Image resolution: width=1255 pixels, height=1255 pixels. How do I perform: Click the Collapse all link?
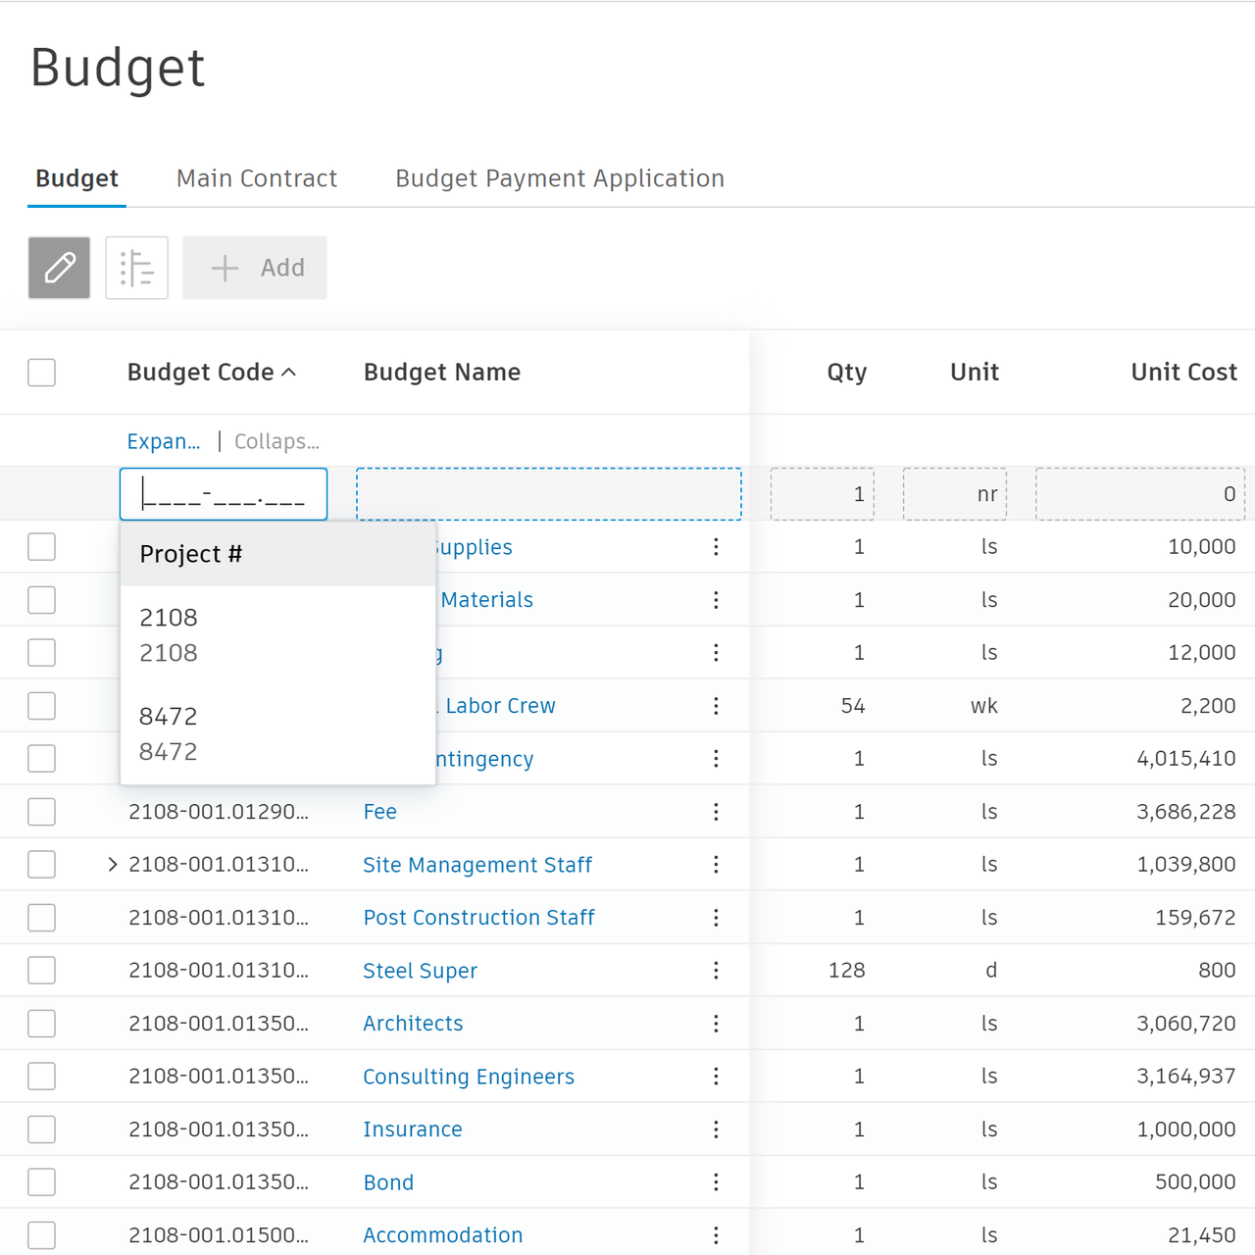(276, 441)
